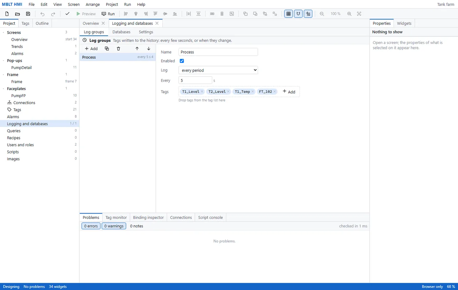Toggle the grid display button
This screenshot has width=458, height=290.
pos(288,14)
